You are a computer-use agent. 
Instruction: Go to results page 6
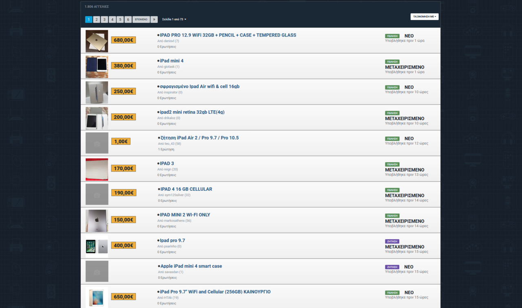128,20
